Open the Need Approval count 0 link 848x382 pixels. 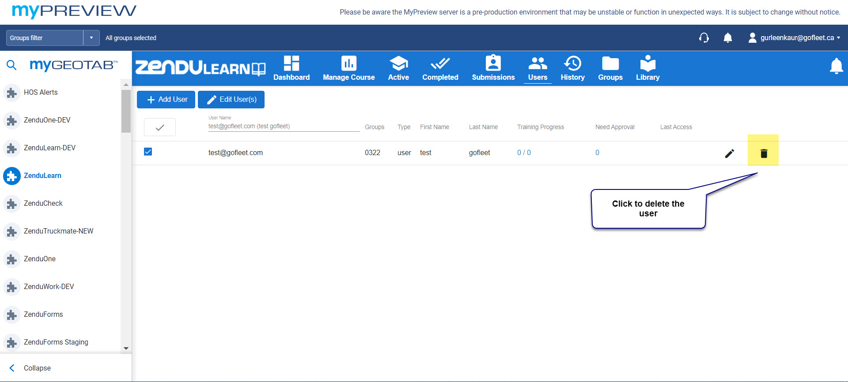point(597,153)
